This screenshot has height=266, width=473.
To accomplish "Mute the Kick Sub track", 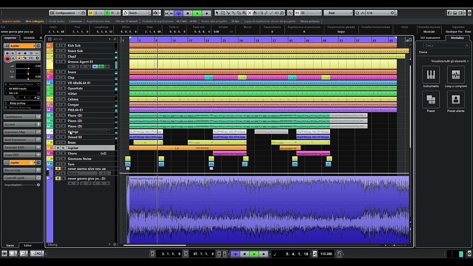I will coord(58,45).
